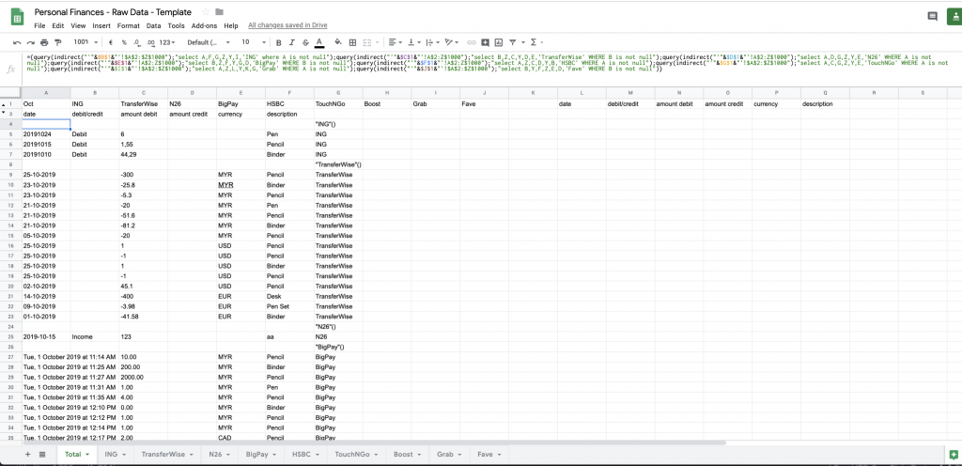The image size is (962, 466).
Task: Switch to the ING sheet tab
Action: (x=116, y=455)
